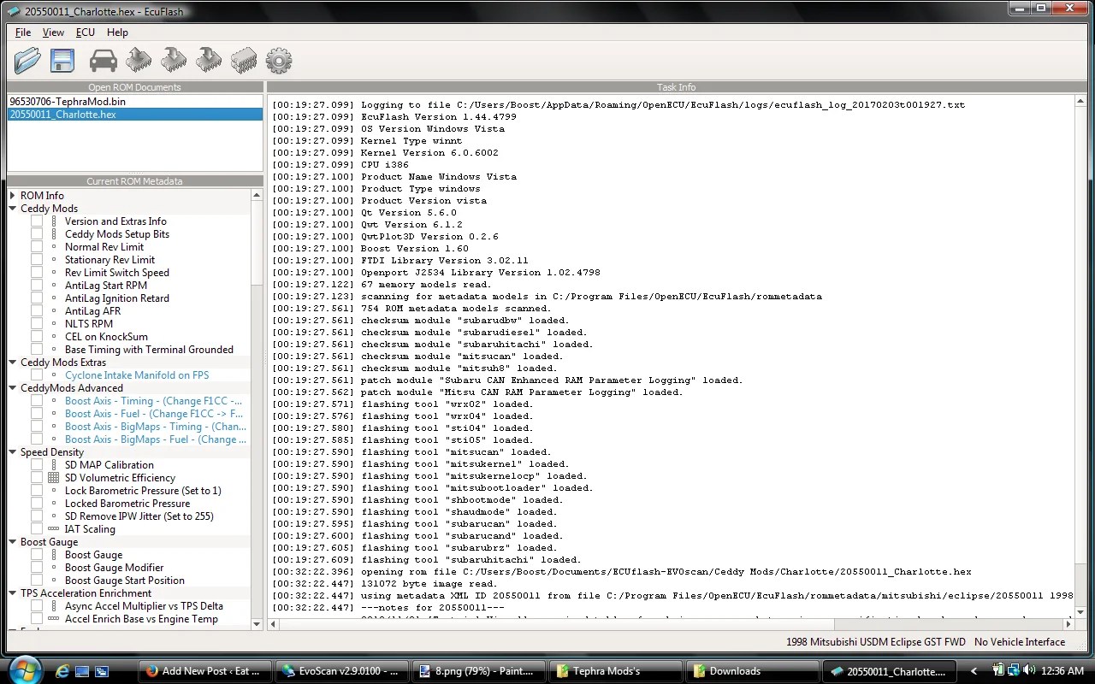Click the Show Desktop quick launch icon
1095x684 pixels.
pyautogui.click(x=82, y=671)
